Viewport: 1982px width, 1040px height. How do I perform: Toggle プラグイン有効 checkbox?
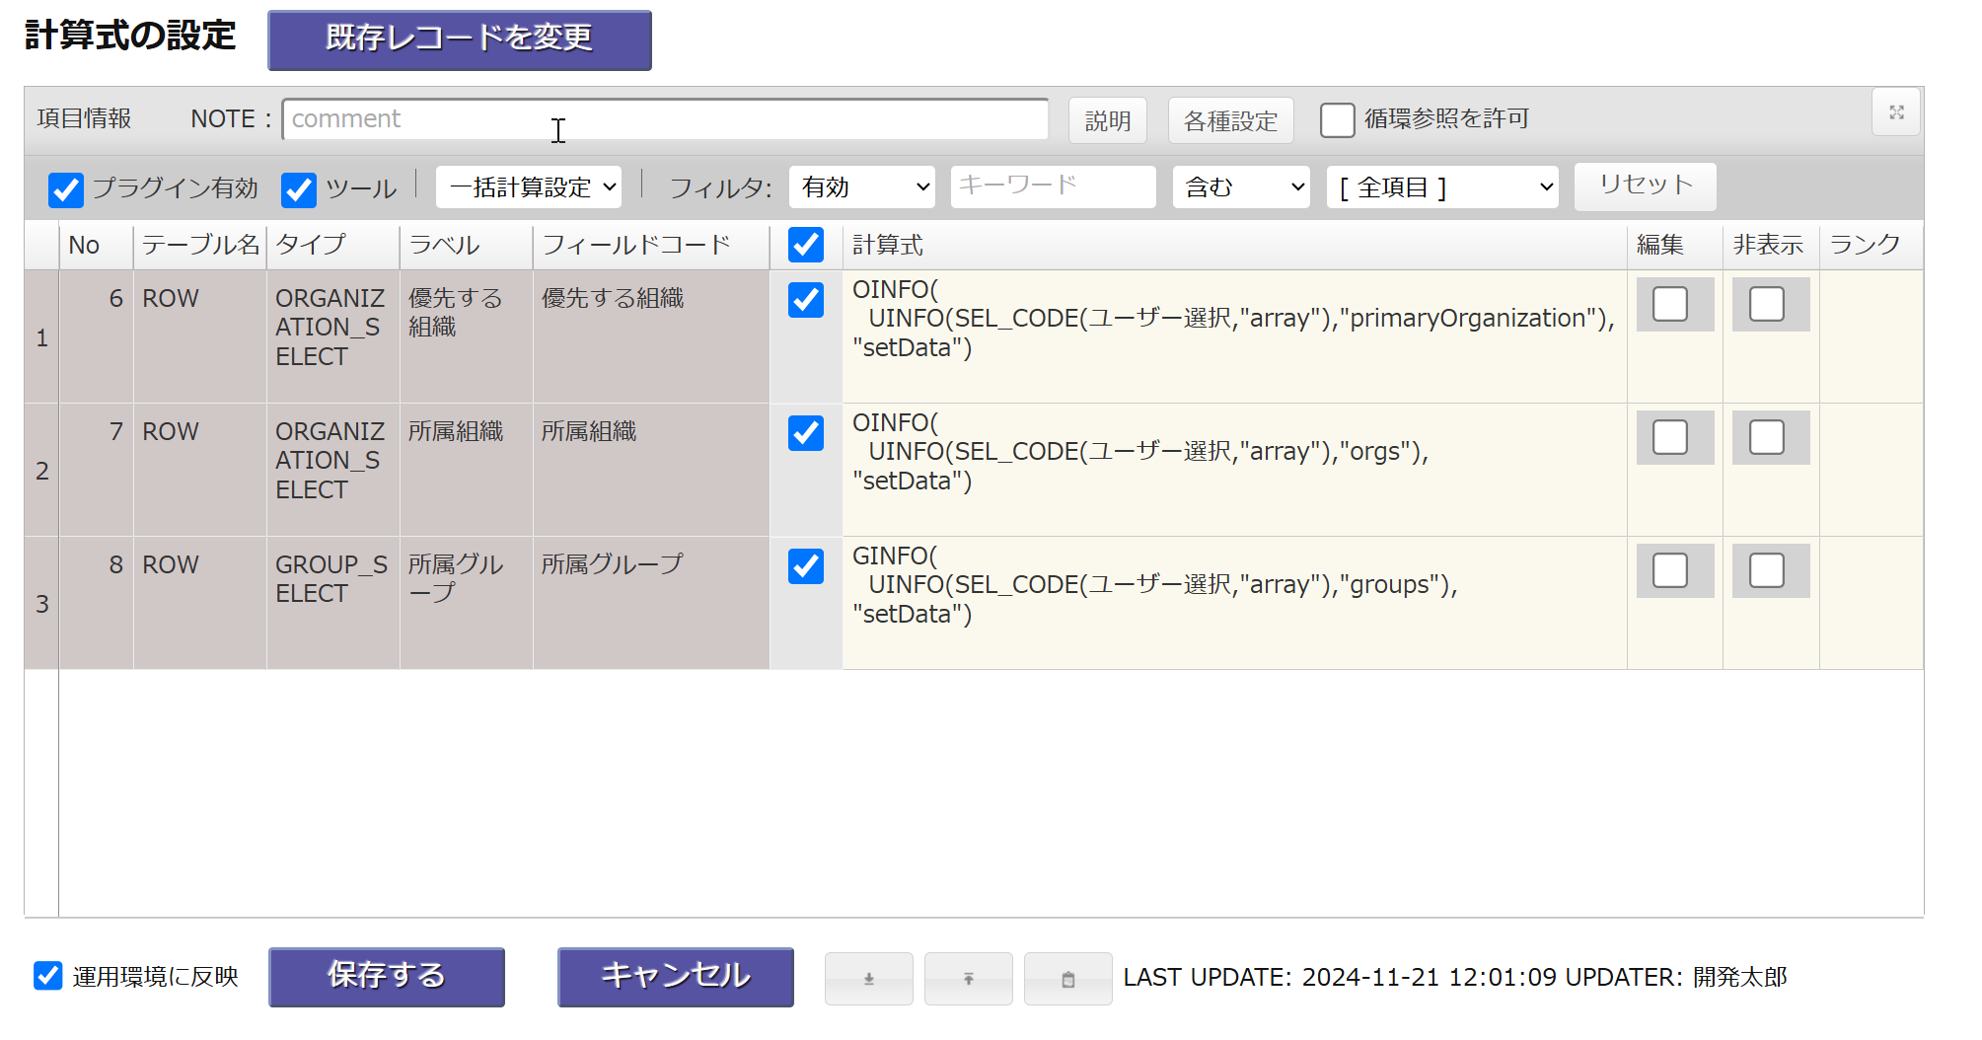(66, 189)
